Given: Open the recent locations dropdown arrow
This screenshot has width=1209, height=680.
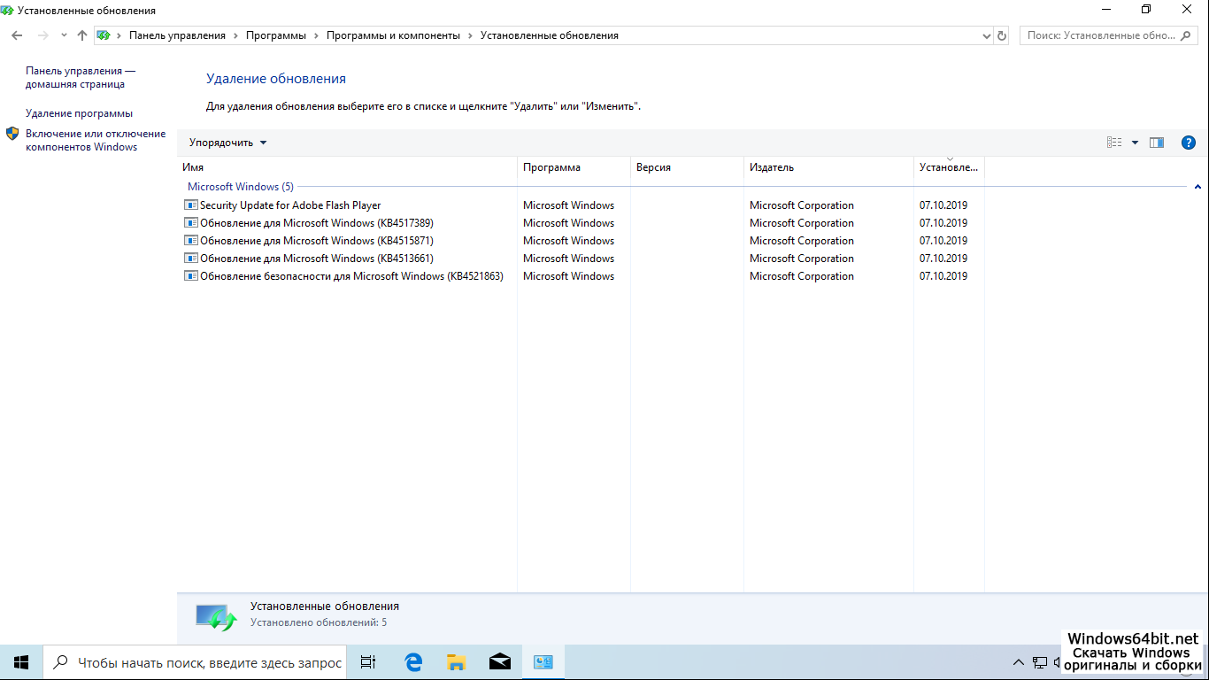Looking at the screenshot, I should tap(64, 35).
